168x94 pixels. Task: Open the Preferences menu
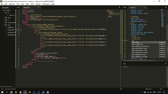(46, 4)
